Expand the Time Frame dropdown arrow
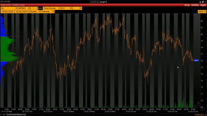Viewport: 207px width, 116px height. click(60, 8)
